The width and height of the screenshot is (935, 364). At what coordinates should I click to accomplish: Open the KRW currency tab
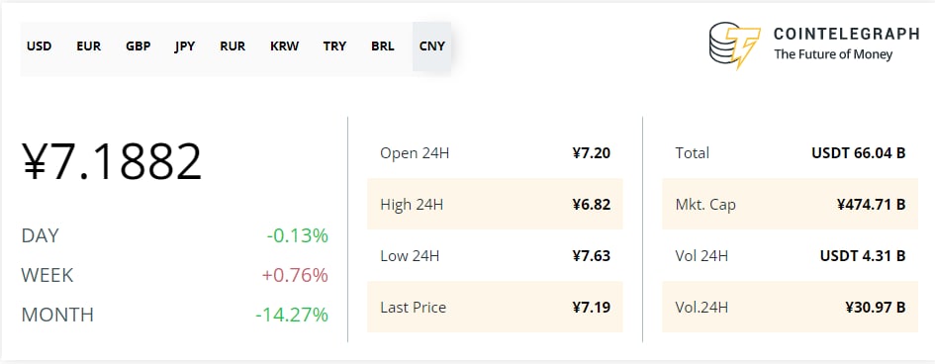(x=284, y=46)
